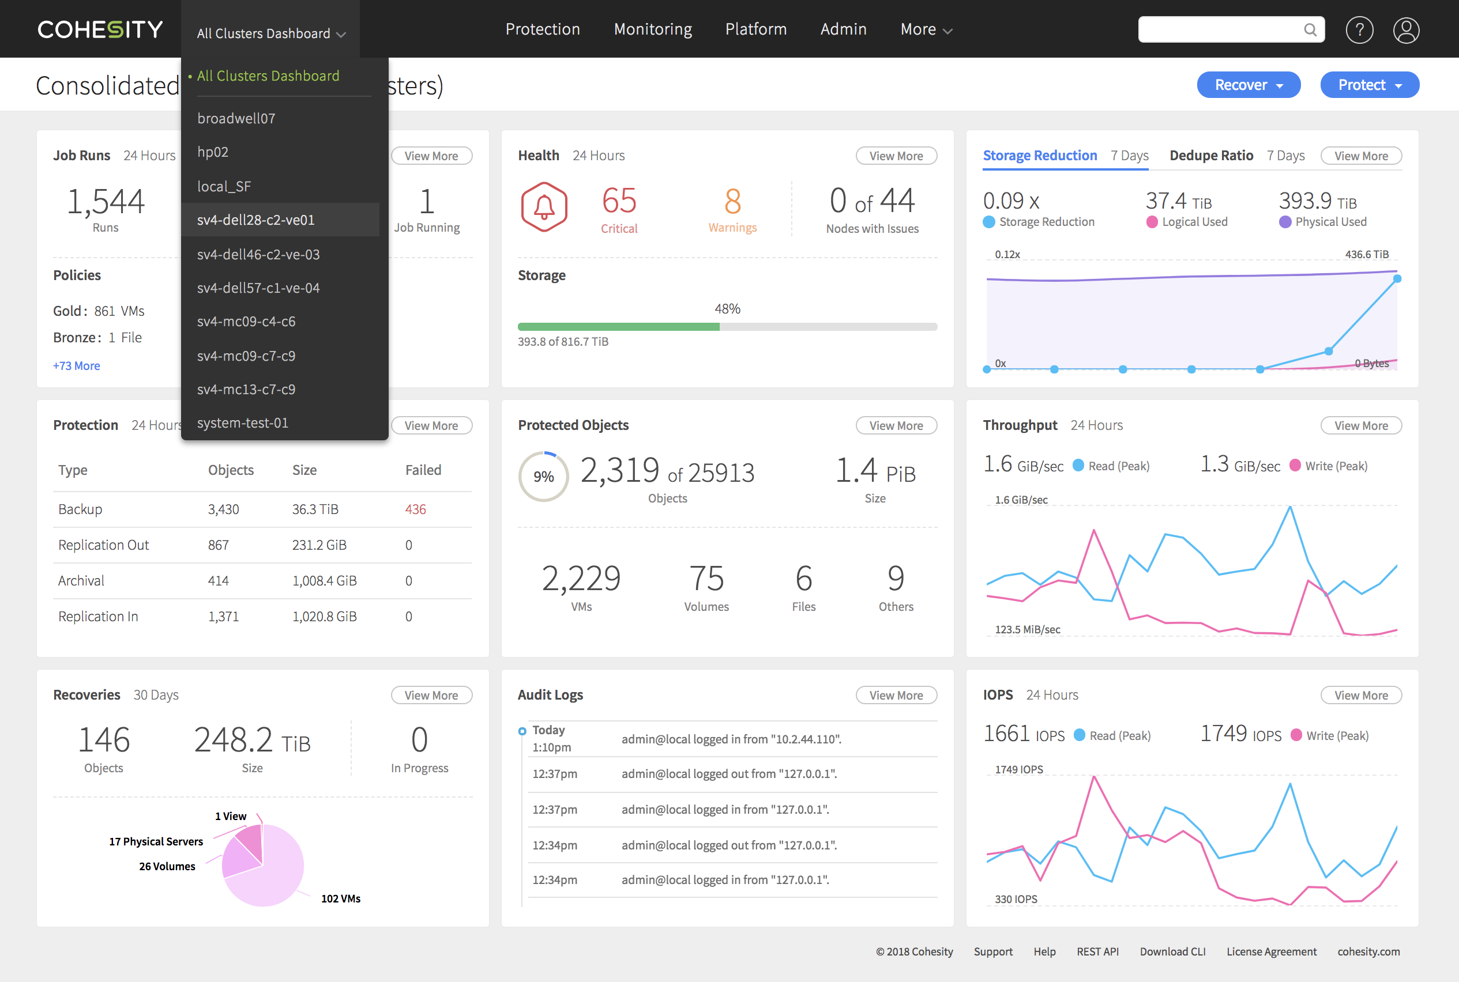Expand the All Clusters Dashboard dropdown
The height and width of the screenshot is (982, 1459).
pyautogui.click(x=271, y=33)
